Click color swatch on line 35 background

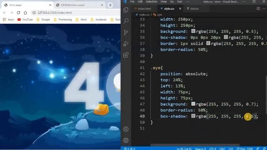click(193, 31)
